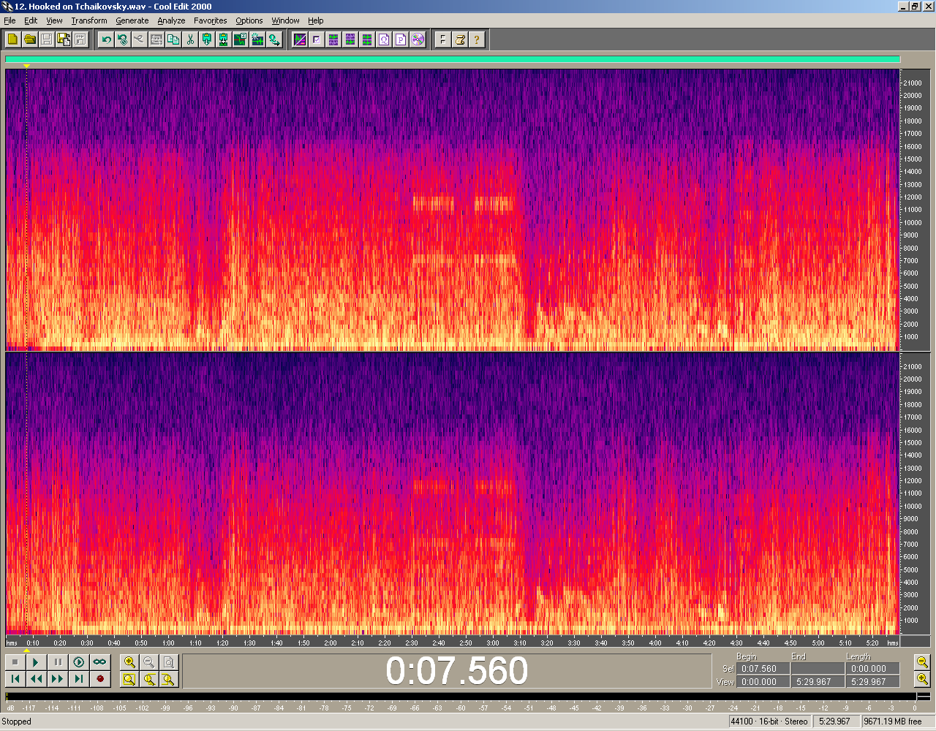The image size is (936, 731).
Task: Click the 3:00 mark on time ruler
Action: click(x=493, y=643)
